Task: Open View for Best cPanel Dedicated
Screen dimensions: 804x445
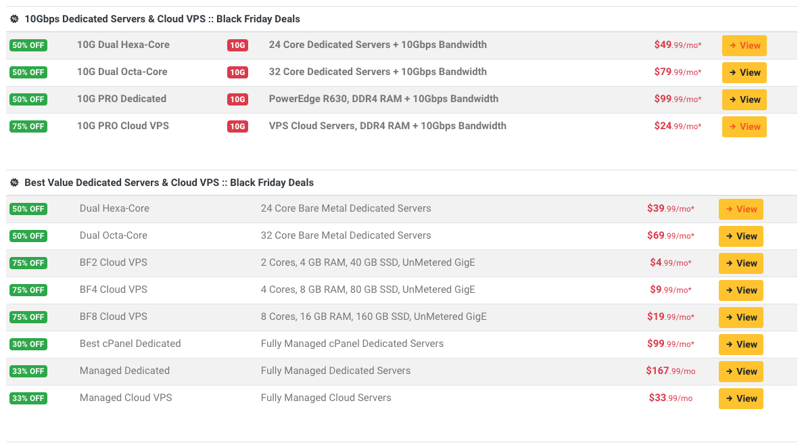Action: [x=741, y=344]
